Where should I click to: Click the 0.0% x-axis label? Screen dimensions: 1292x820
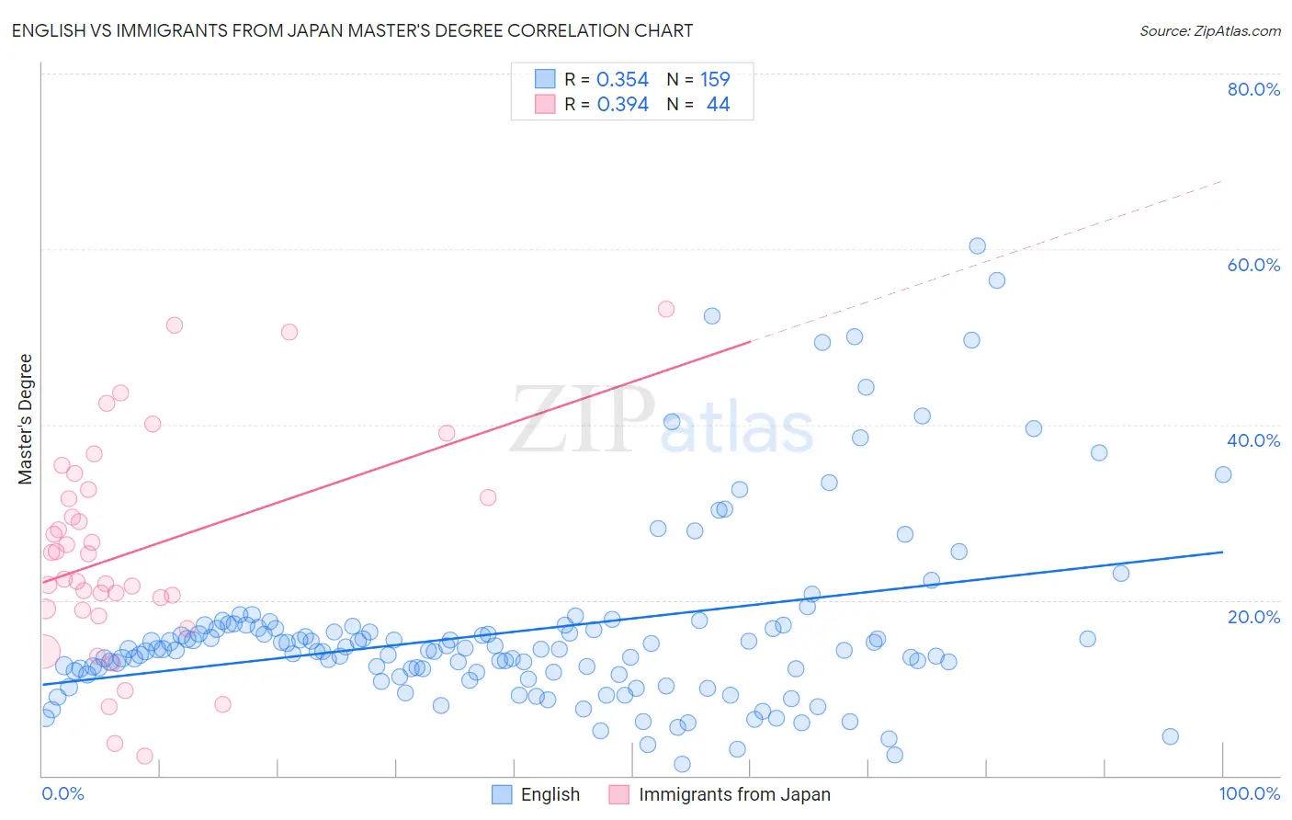pos(62,793)
